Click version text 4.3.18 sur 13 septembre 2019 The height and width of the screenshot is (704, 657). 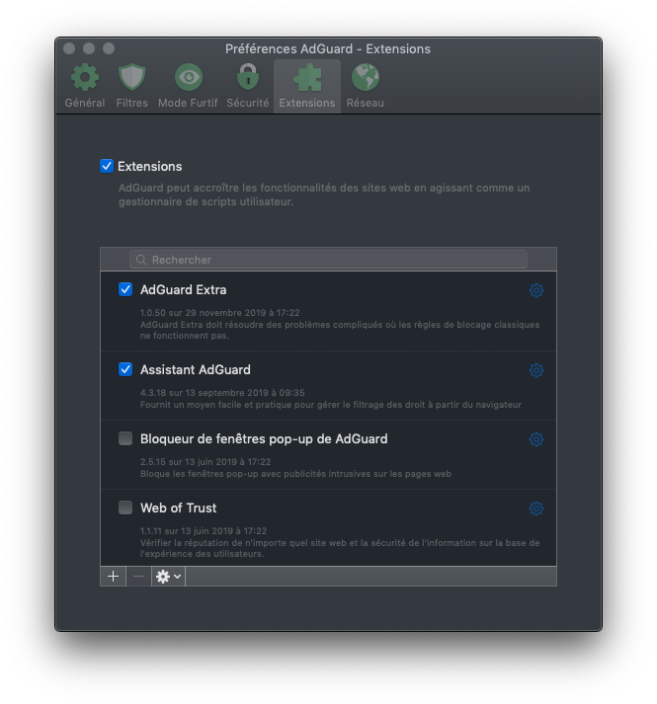[x=222, y=392]
